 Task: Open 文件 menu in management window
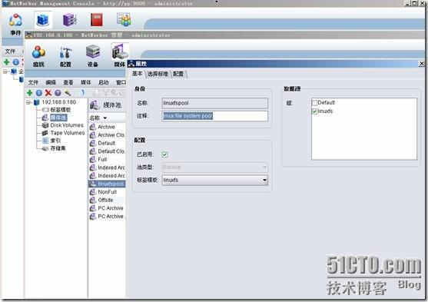point(33,82)
